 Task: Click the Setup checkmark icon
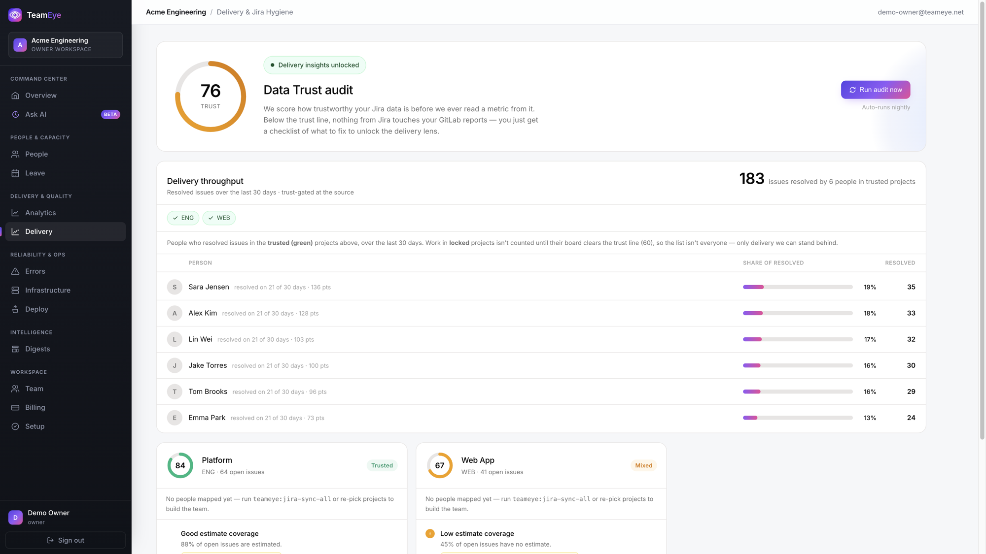click(15, 426)
